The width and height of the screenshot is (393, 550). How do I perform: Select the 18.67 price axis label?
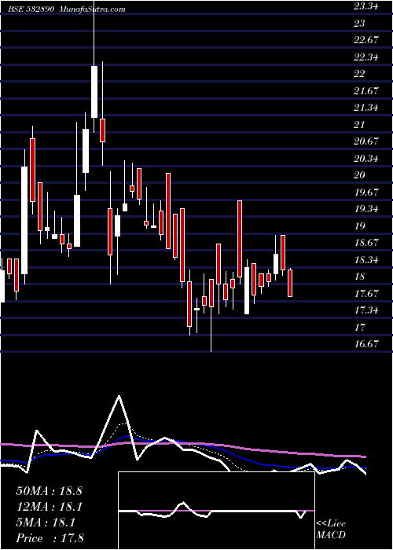click(x=366, y=243)
